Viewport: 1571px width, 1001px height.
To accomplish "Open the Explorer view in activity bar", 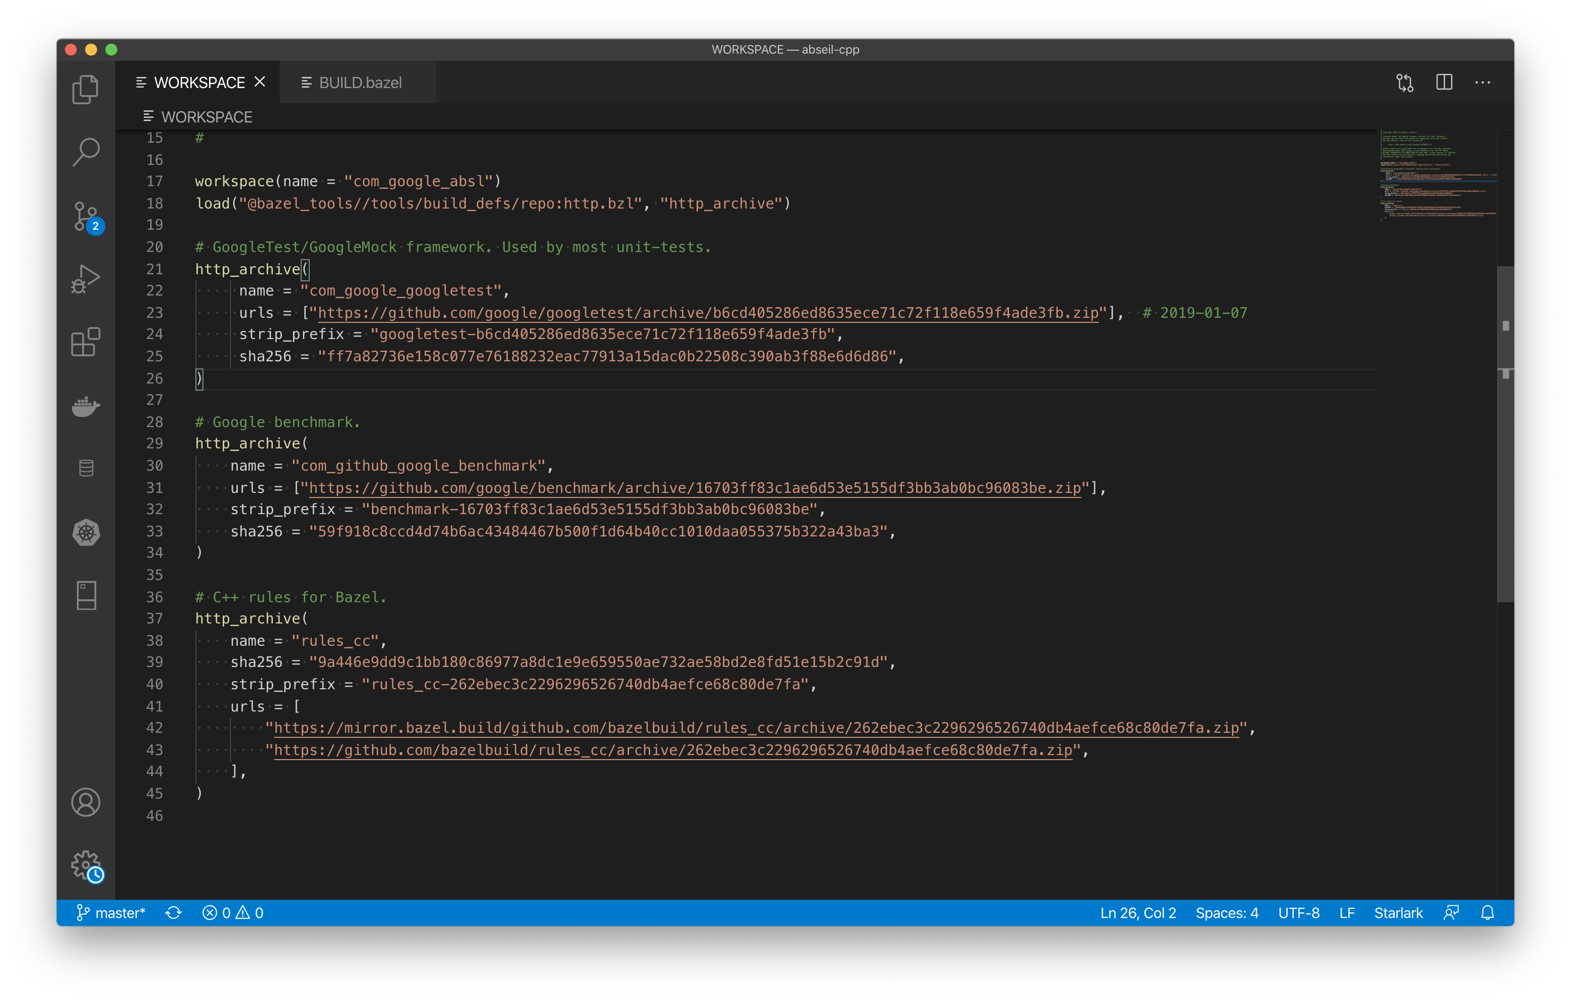I will point(86,90).
